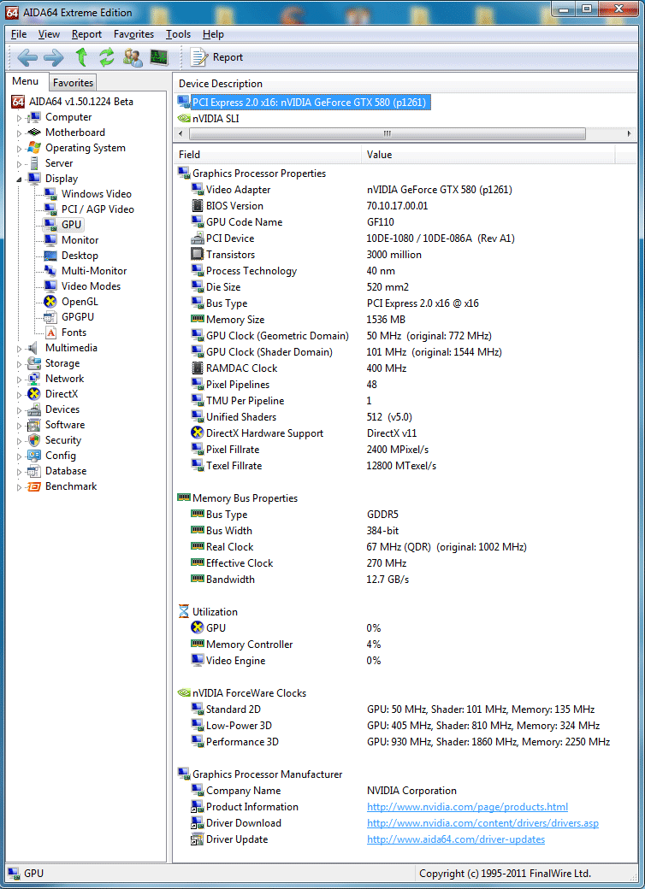Click the Fonts icon in tree
Viewport: 645px width, 889px height.
(x=50, y=333)
